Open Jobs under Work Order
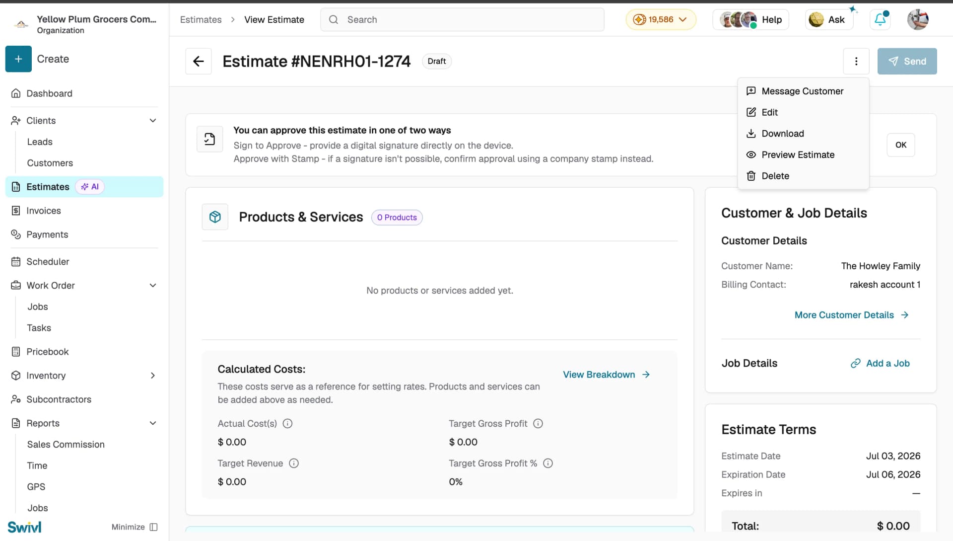 pos(38,307)
